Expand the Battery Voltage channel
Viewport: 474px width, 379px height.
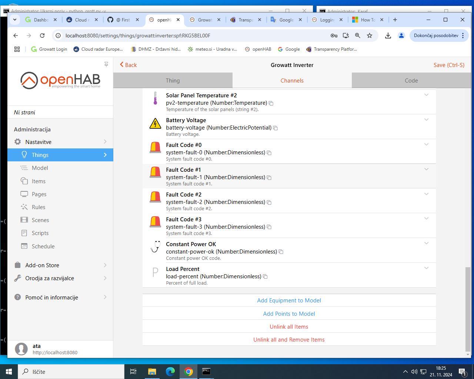(x=426, y=120)
